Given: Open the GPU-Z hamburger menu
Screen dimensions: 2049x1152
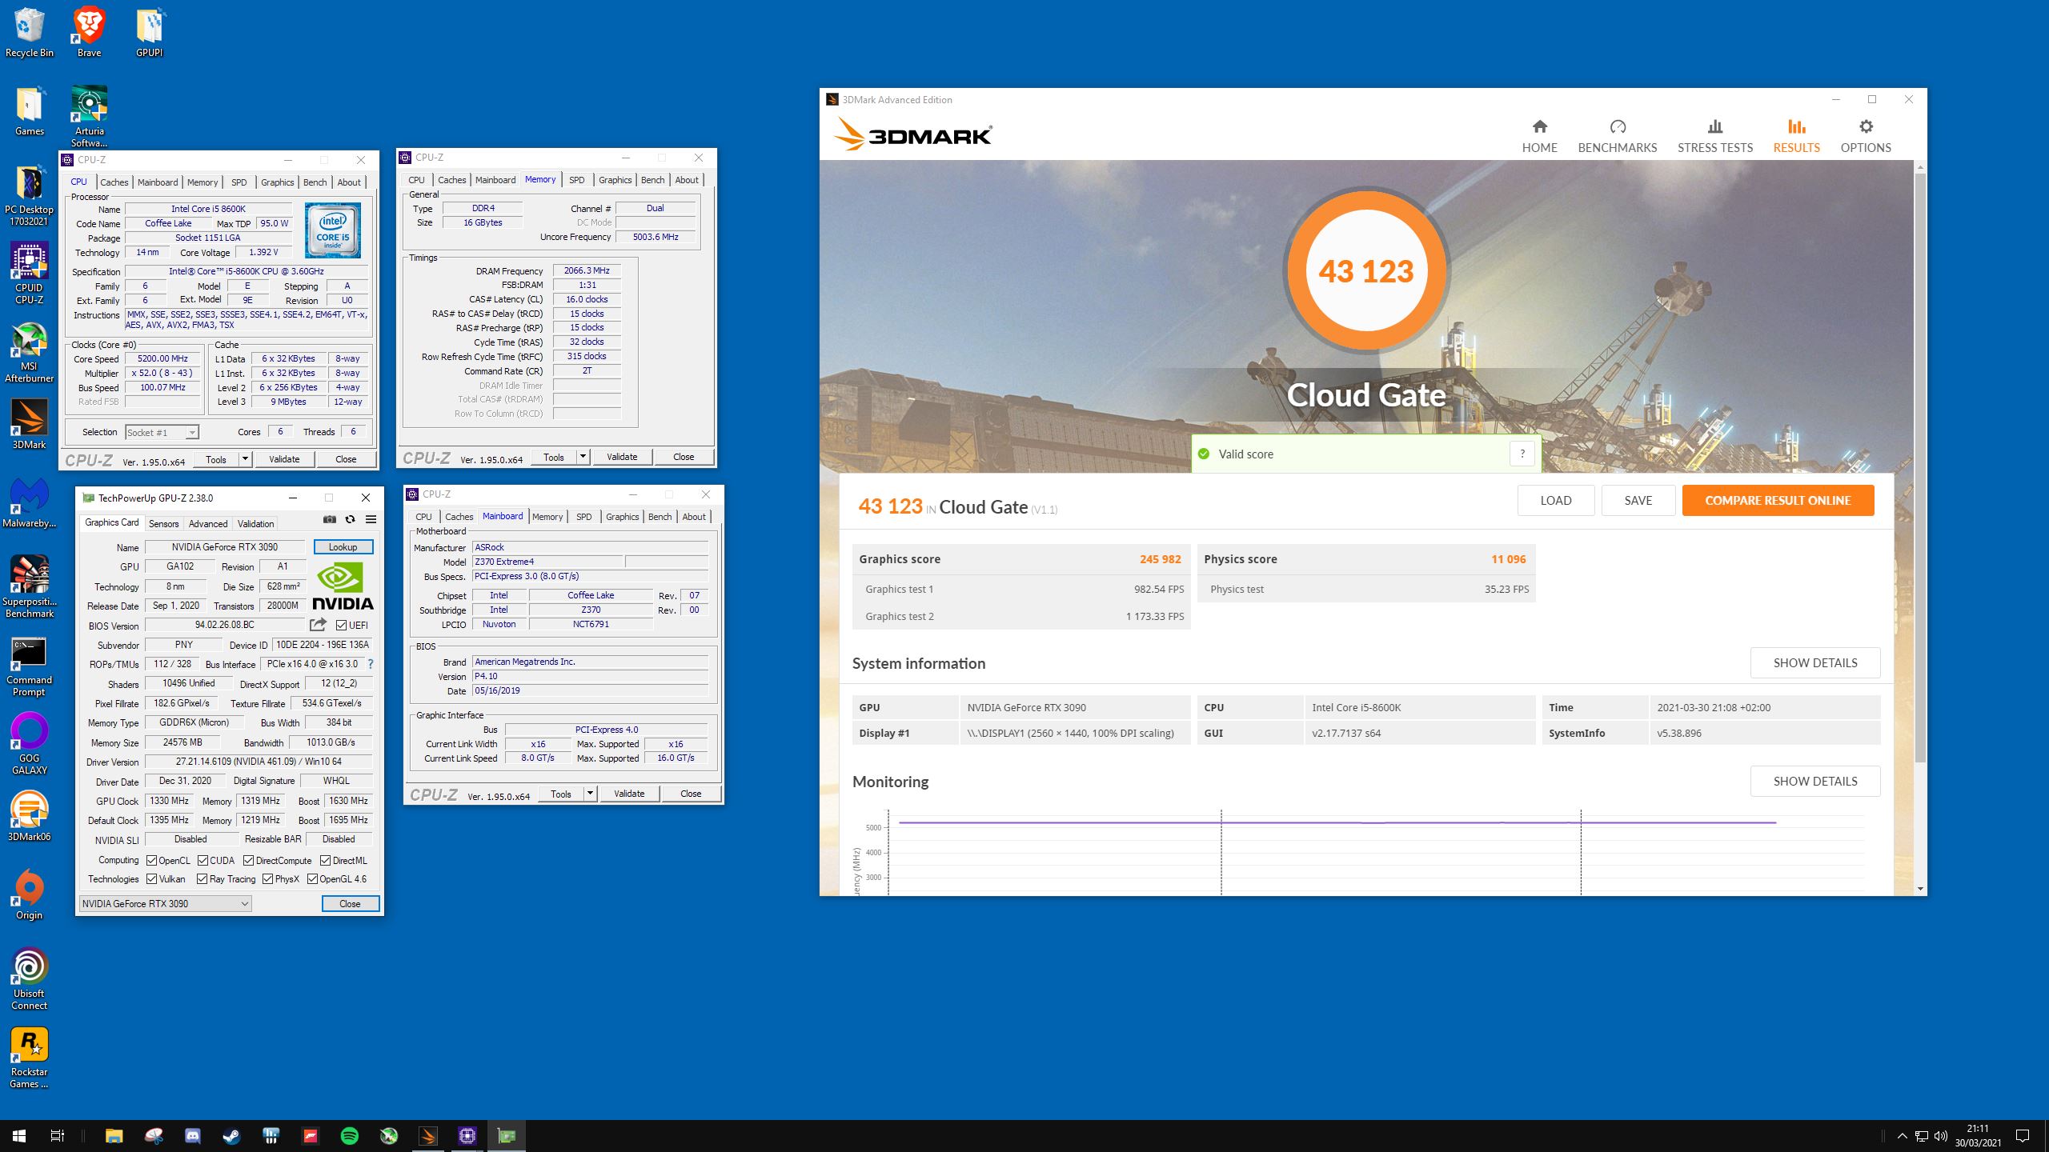Looking at the screenshot, I should pos(371,519).
